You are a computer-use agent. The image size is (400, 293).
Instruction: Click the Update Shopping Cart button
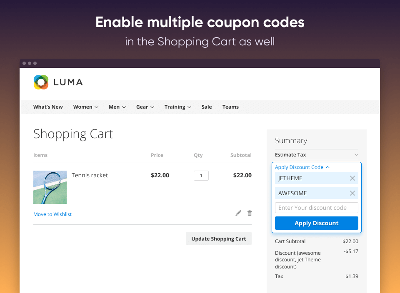[x=218, y=238]
